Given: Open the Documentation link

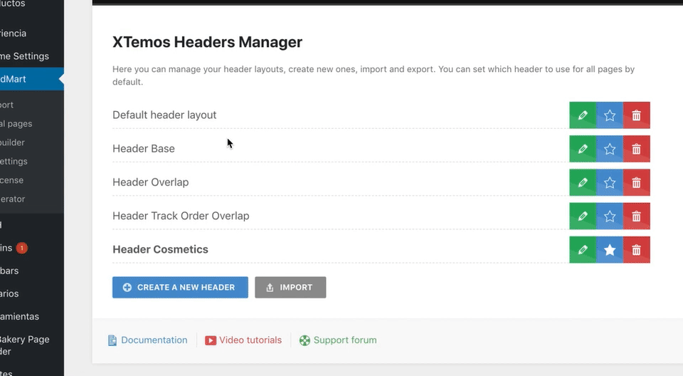Looking at the screenshot, I should pos(154,340).
